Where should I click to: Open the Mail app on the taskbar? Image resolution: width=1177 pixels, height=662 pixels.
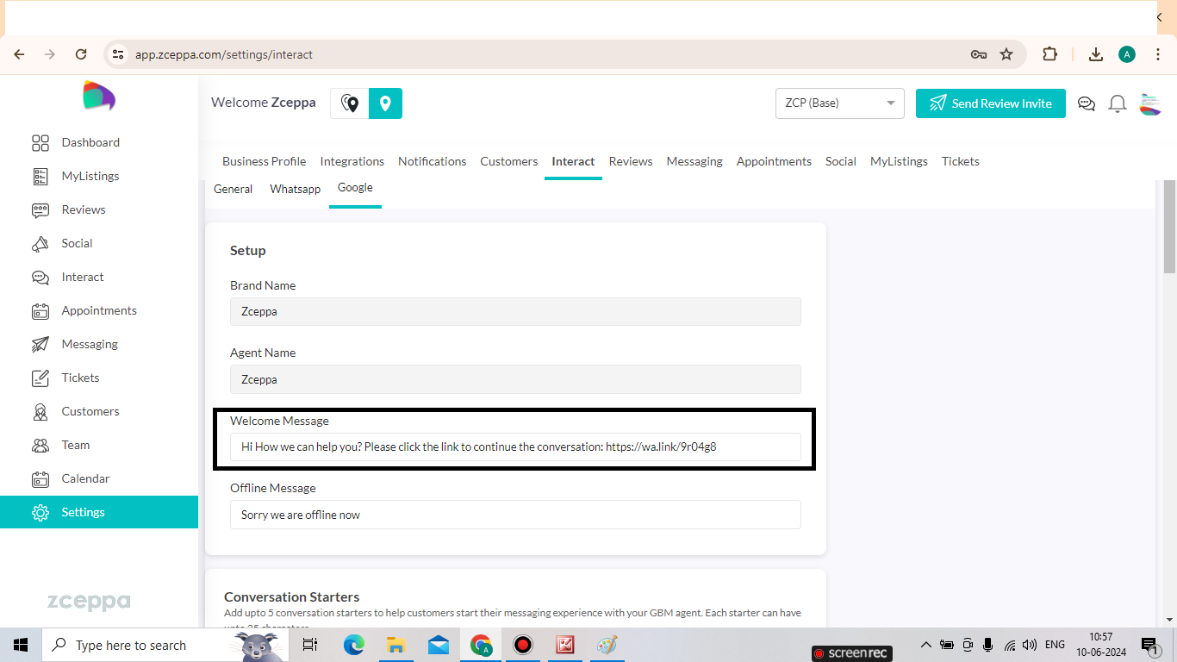point(439,645)
